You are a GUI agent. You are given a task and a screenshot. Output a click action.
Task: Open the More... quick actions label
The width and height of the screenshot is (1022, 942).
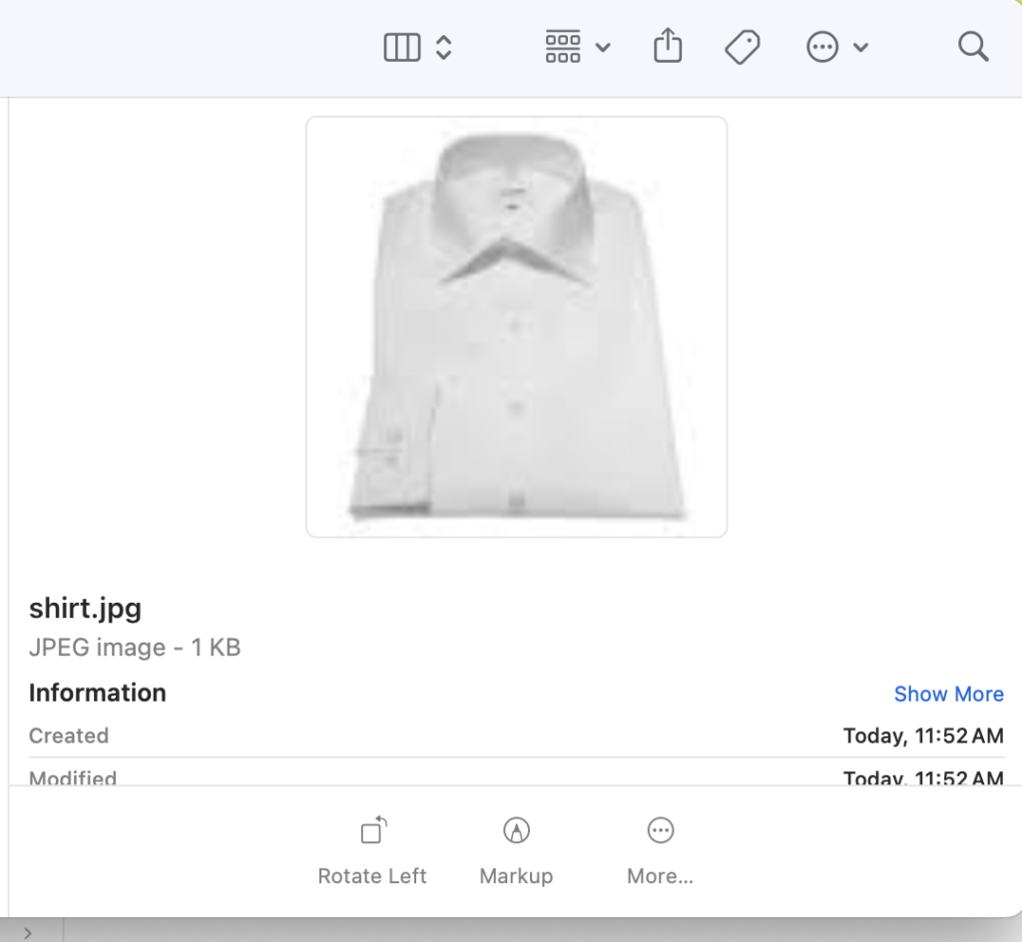pyautogui.click(x=660, y=876)
